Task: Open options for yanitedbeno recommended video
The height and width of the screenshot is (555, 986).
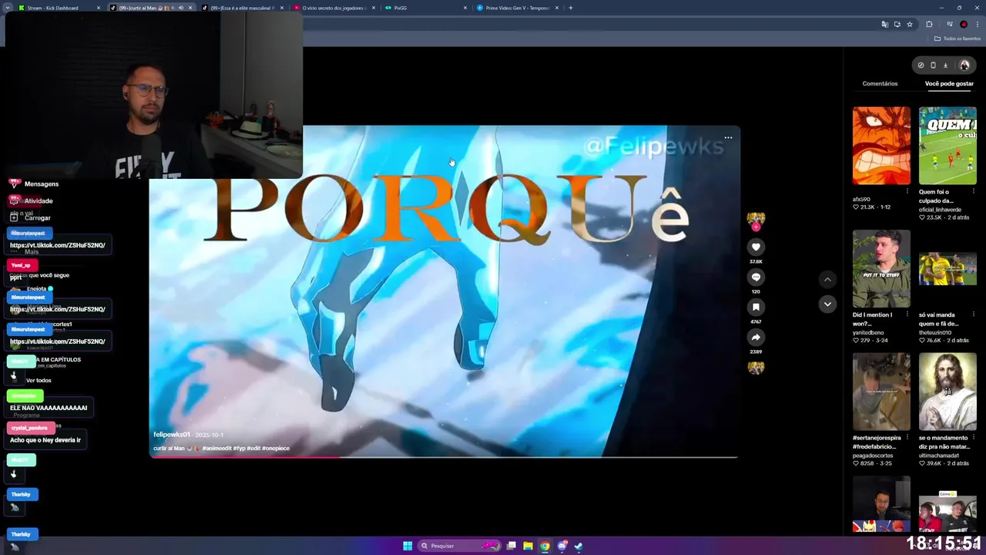Action: click(x=907, y=314)
